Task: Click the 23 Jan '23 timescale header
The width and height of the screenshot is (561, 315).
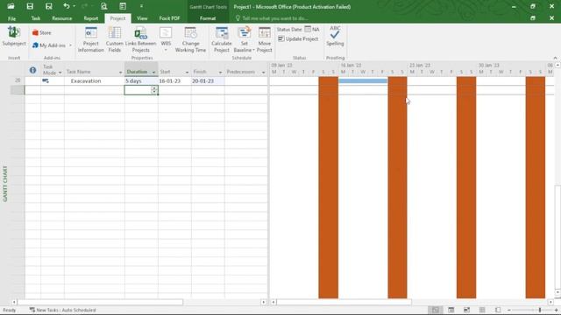Action: tap(420, 66)
